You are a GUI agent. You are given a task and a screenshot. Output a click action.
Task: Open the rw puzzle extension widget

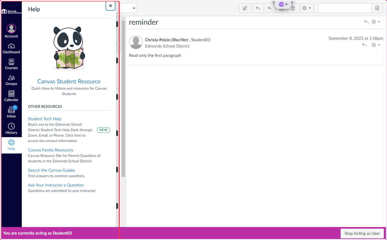[283, 4]
